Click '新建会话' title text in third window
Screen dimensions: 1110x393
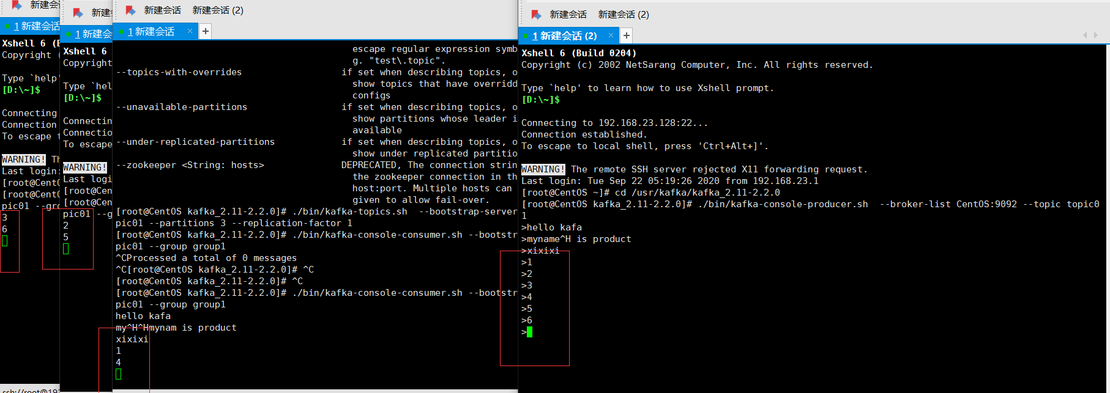click(162, 10)
